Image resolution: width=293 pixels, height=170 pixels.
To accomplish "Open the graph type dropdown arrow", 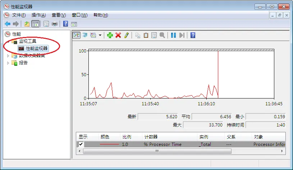I will [x=100, y=35].
